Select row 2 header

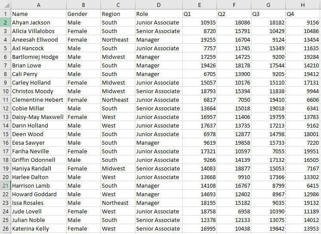click(x=6, y=22)
